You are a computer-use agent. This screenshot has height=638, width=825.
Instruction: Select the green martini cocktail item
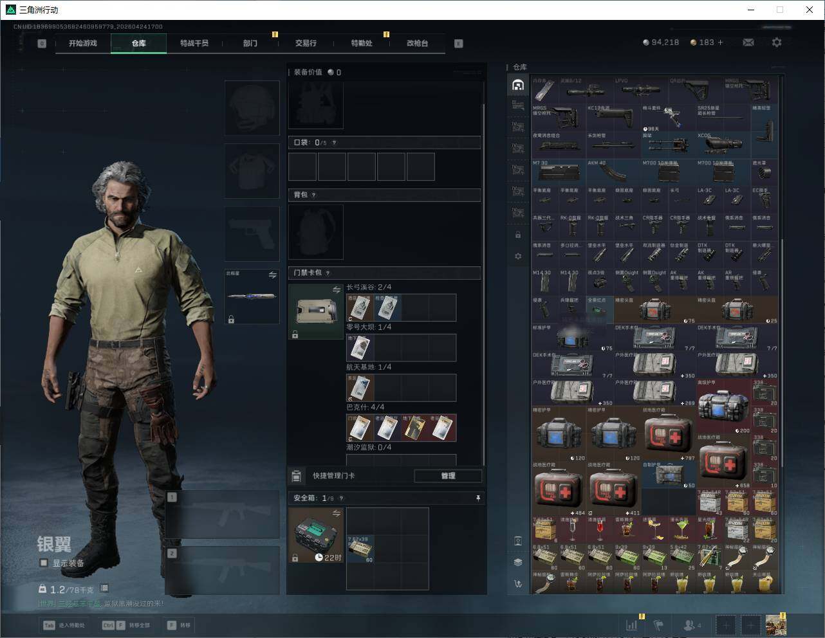click(x=682, y=529)
